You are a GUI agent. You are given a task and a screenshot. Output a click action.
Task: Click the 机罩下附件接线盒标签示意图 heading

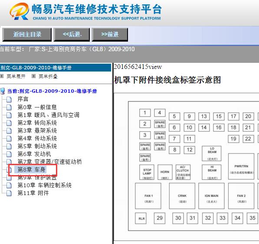[167, 80]
